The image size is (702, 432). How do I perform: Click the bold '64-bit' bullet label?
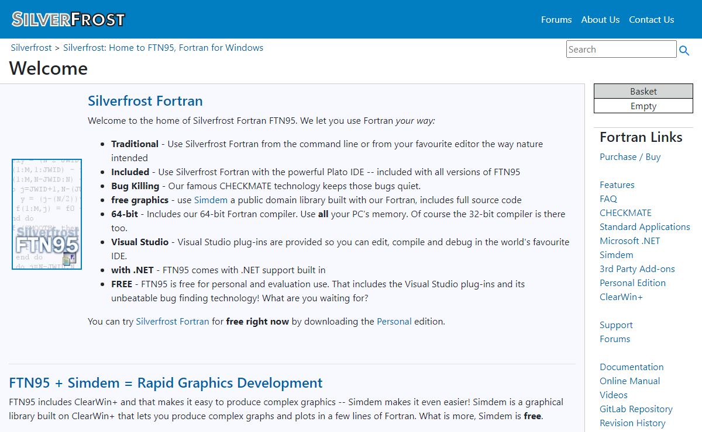click(125, 214)
